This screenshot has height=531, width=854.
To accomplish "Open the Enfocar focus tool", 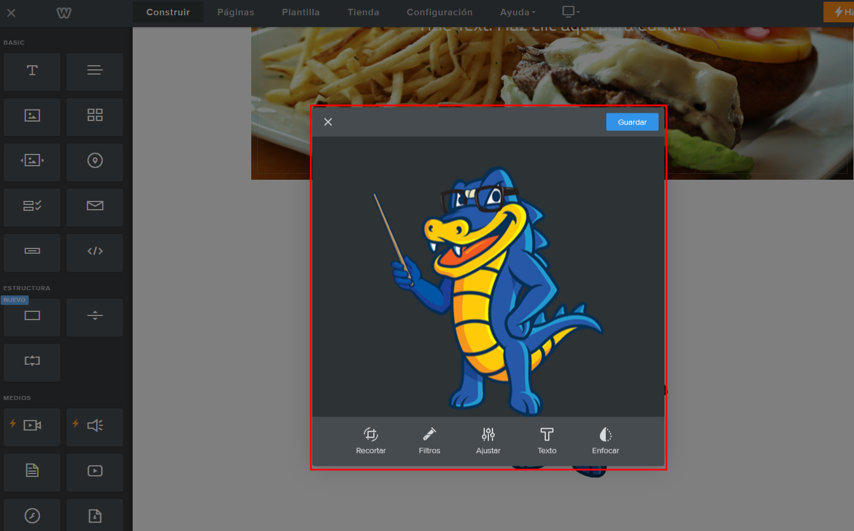I will tap(606, 441).
